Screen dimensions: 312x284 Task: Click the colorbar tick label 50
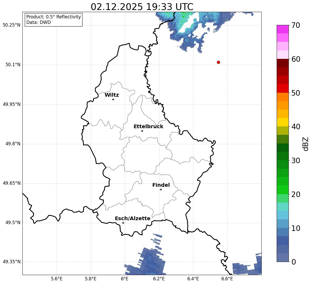296,93
